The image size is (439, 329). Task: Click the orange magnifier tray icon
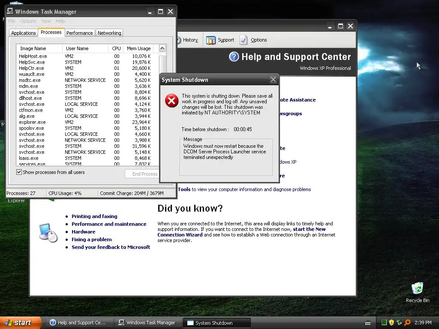(407, 323)
